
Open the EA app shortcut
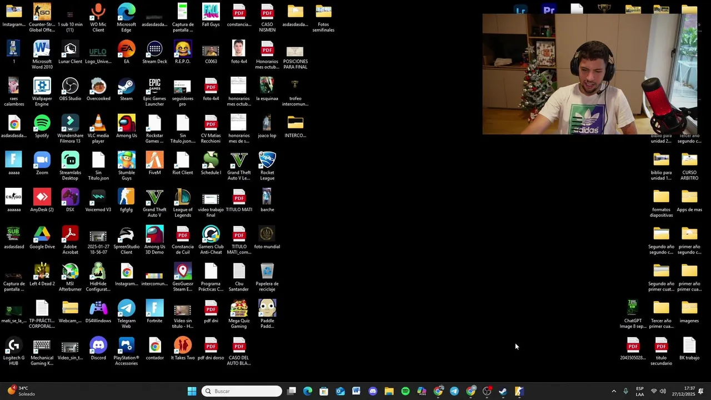[x=126, y=52]
